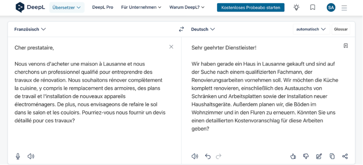Rate translation with thumbs down
This screenshot has height=165, width=363.
[x=306, y=156]
